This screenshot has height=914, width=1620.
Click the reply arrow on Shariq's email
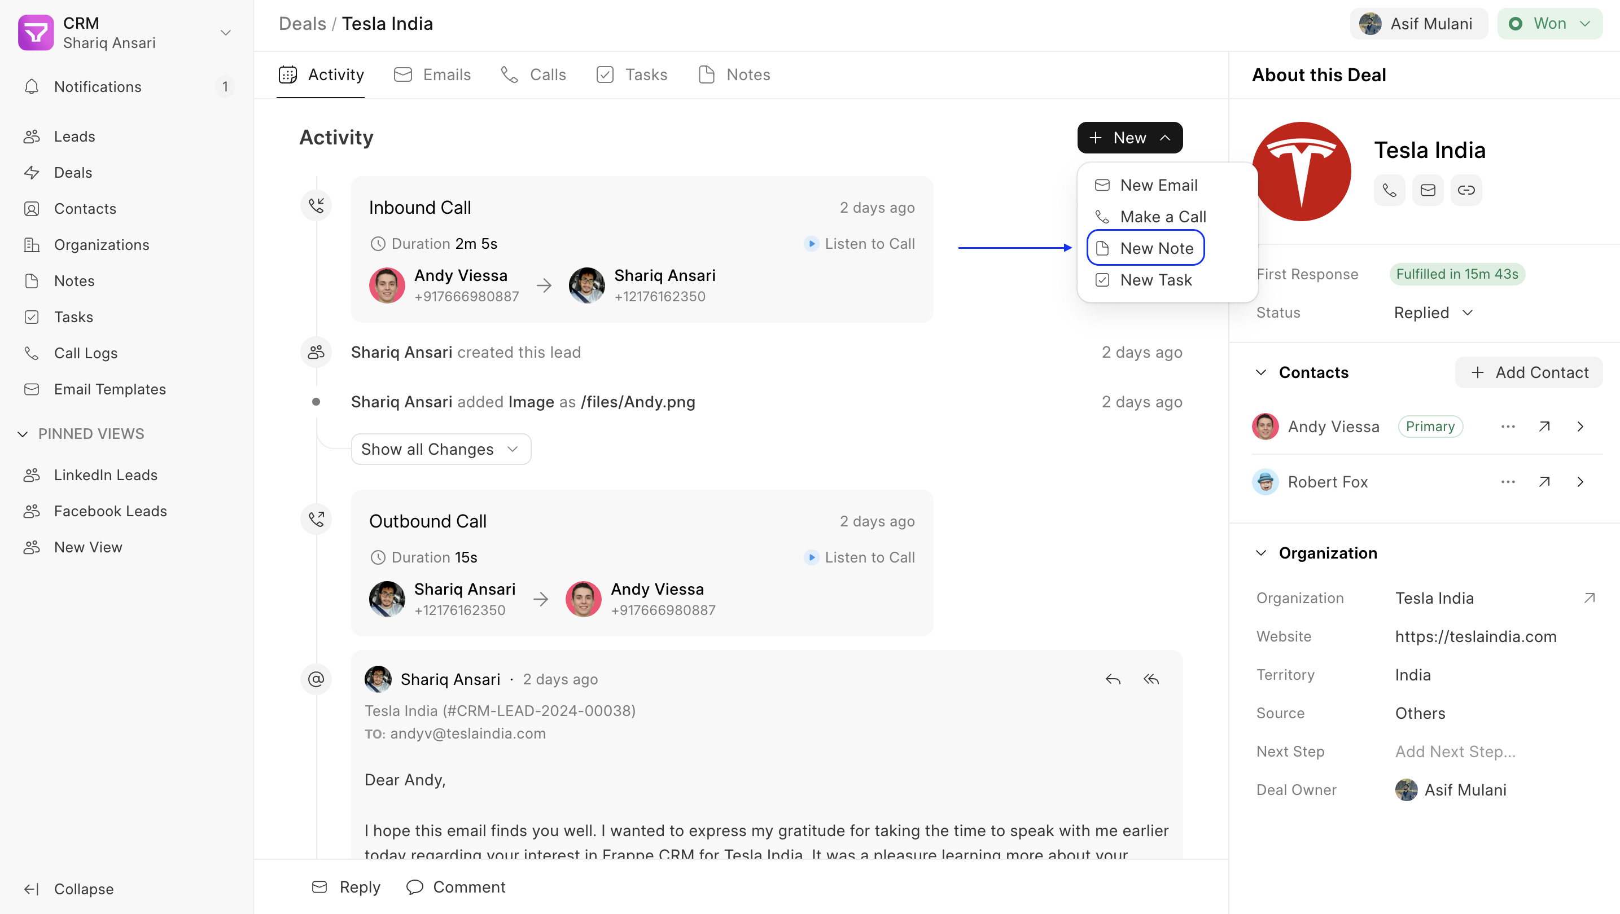click(1113, 679)
